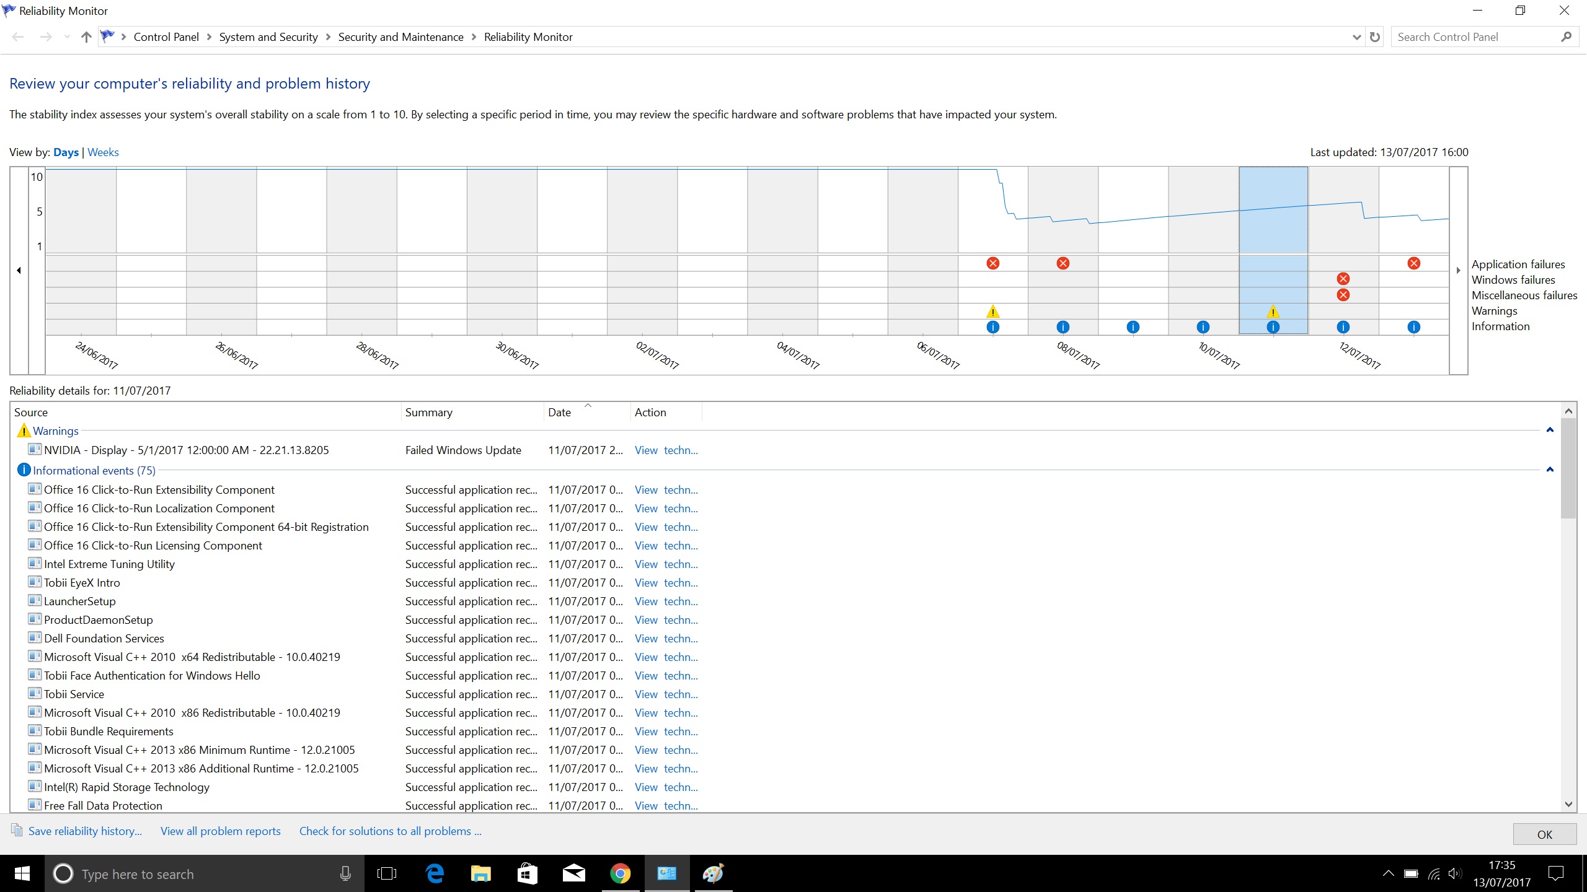Navigate to Security and Maintenance in breadcrumb
The height and width of the screenshot is (892, 1587).
[x=400, y=37]
